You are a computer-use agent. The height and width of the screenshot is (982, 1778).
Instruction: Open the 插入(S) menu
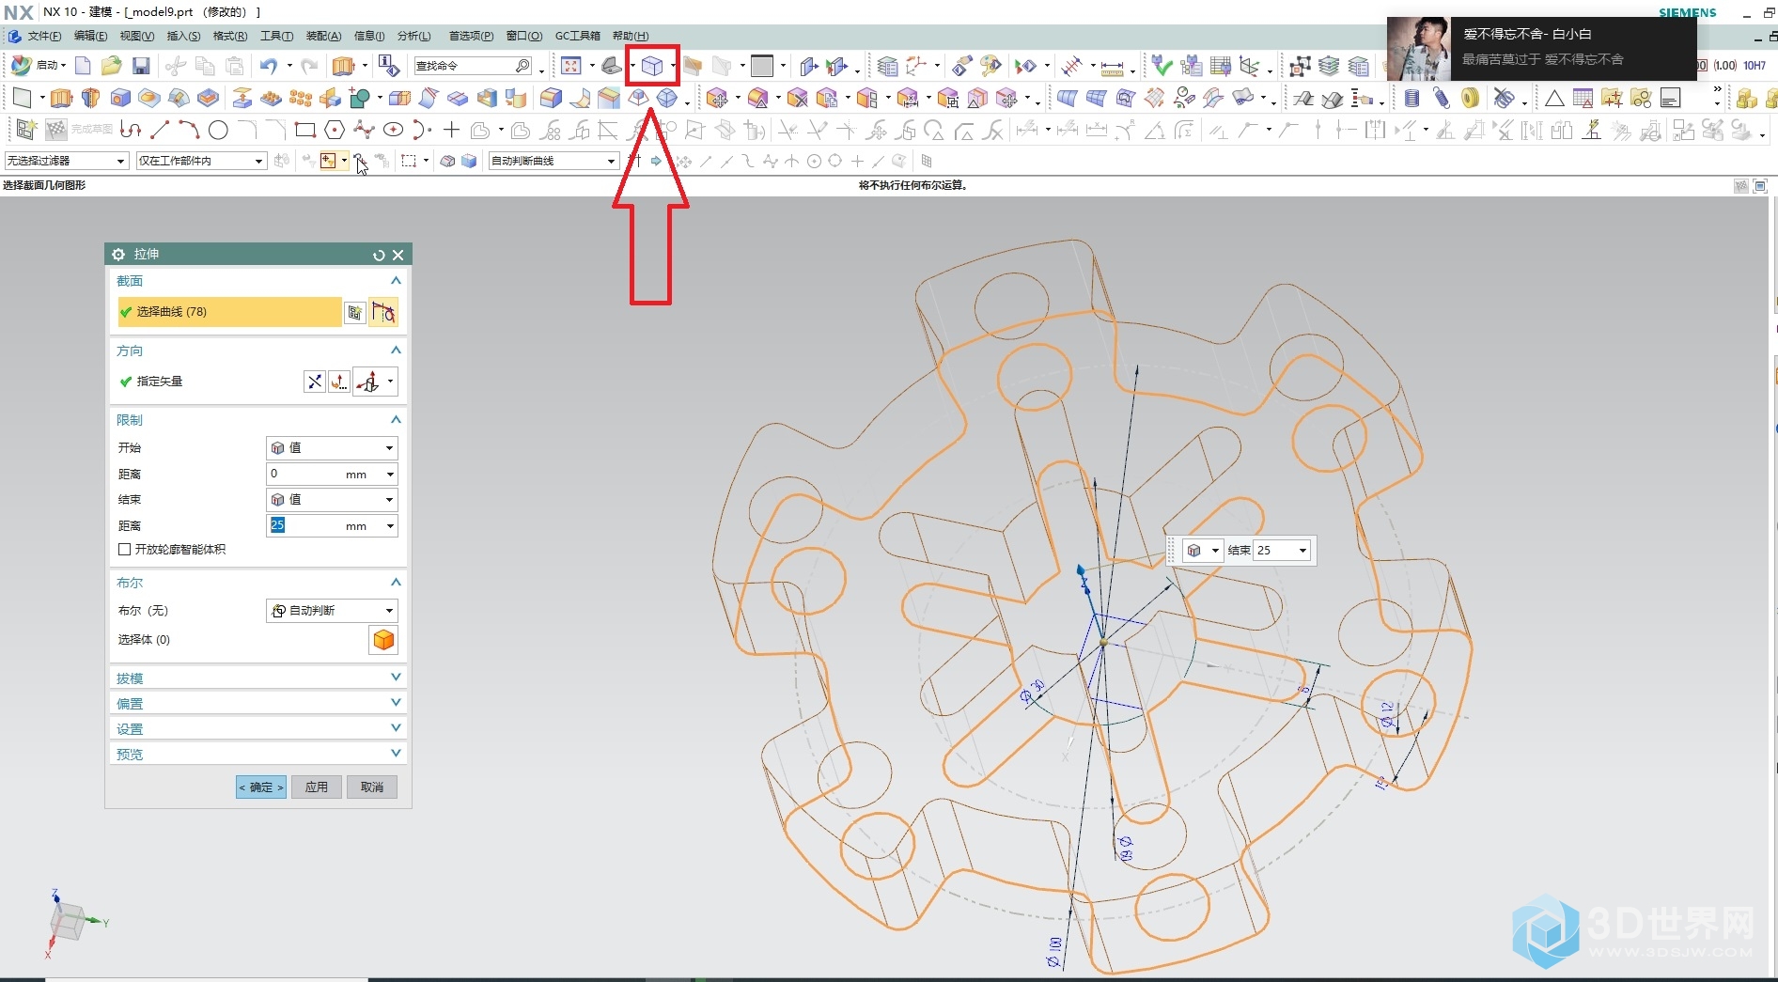[183, 36]
